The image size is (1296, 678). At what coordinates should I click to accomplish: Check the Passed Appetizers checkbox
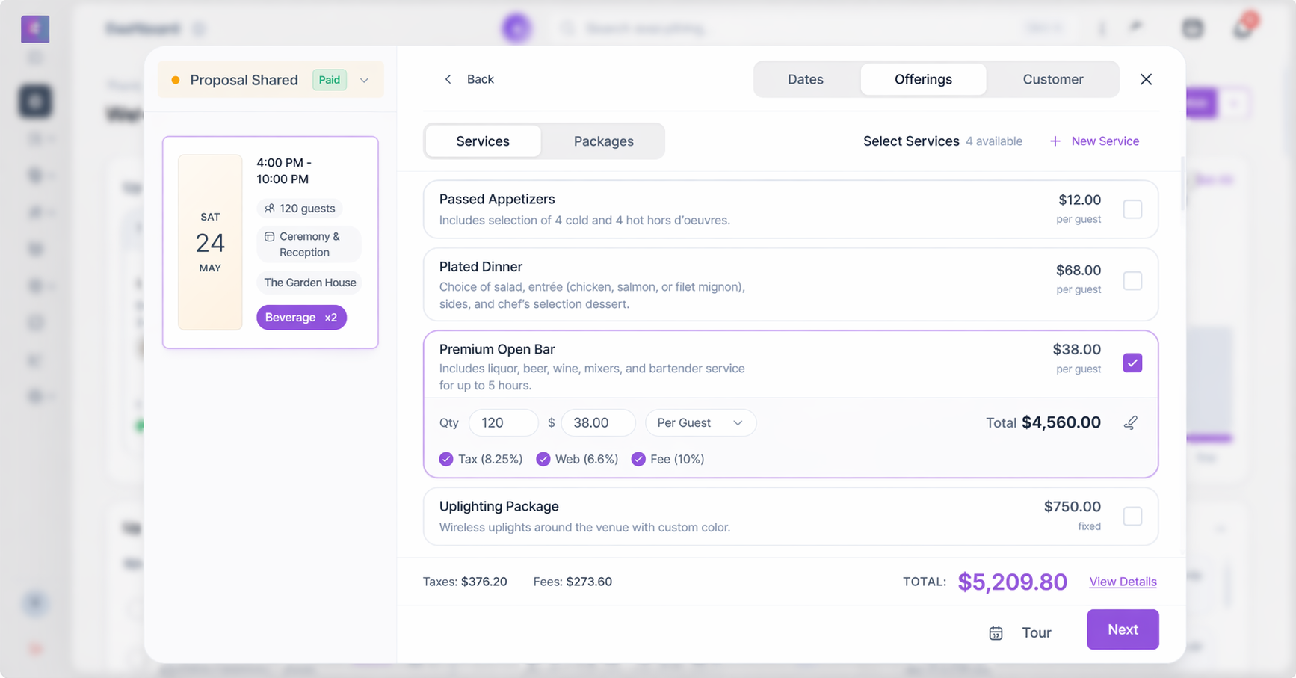(1132, 209)
